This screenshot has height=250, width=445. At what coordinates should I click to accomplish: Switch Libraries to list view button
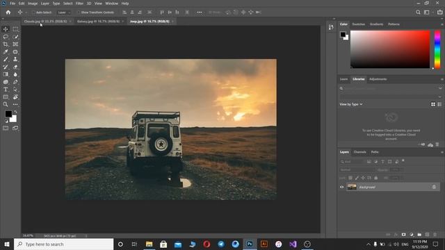point(439,104)
